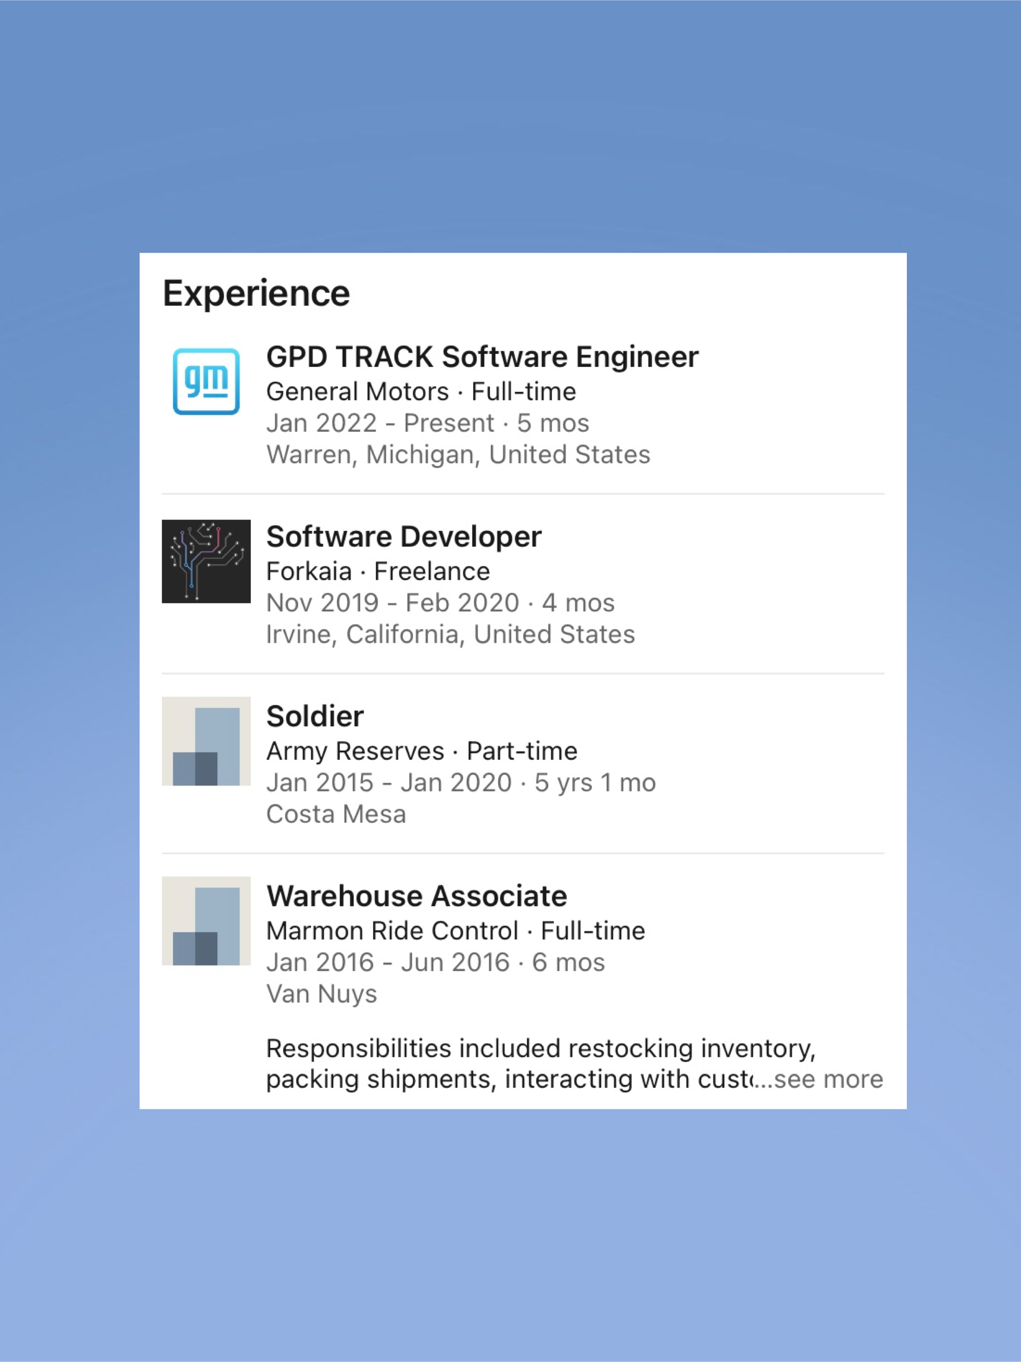The height and width of the screenshot is (1362, 1021).
Task: Open the Software Developer position title
Action: [403, 536]
